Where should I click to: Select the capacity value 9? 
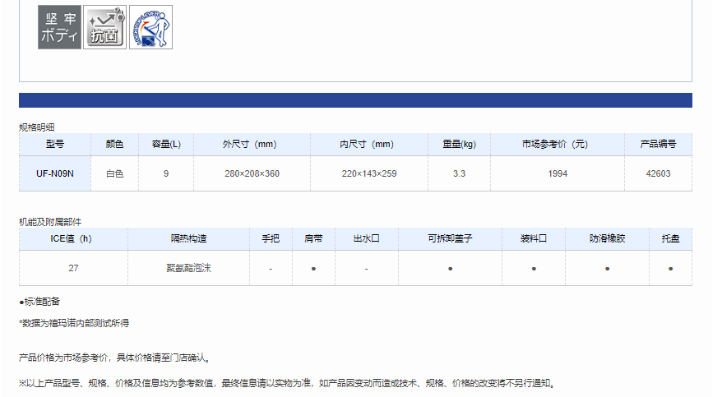(166, 173)
